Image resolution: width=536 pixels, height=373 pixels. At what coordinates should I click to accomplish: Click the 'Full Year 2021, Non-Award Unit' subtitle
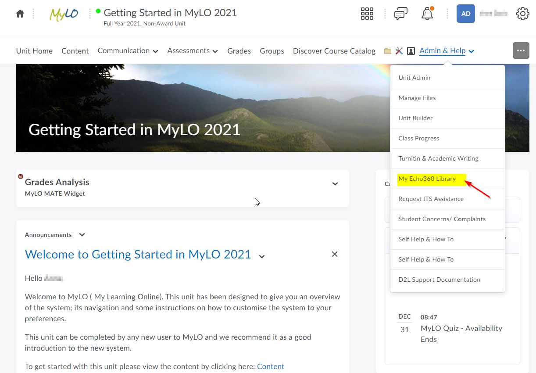coord(144,24)
